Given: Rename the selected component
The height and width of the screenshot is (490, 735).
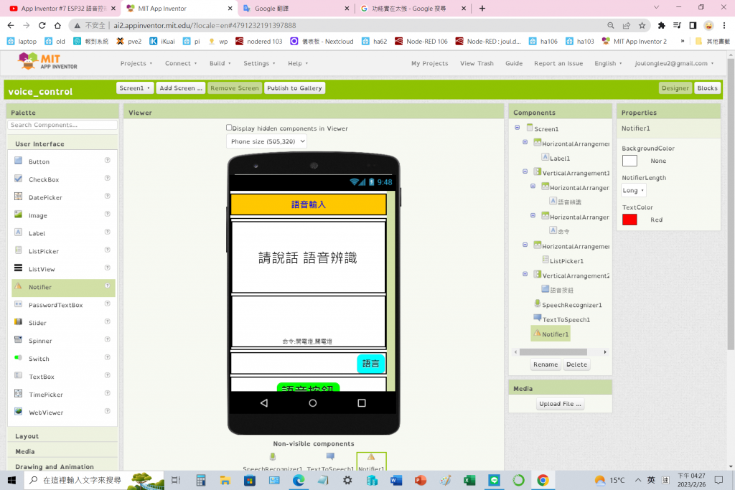Looking at the screenshot, I should click(546, 364).
